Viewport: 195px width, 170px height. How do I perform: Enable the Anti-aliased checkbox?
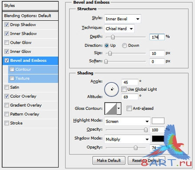(x=129, y=108)
